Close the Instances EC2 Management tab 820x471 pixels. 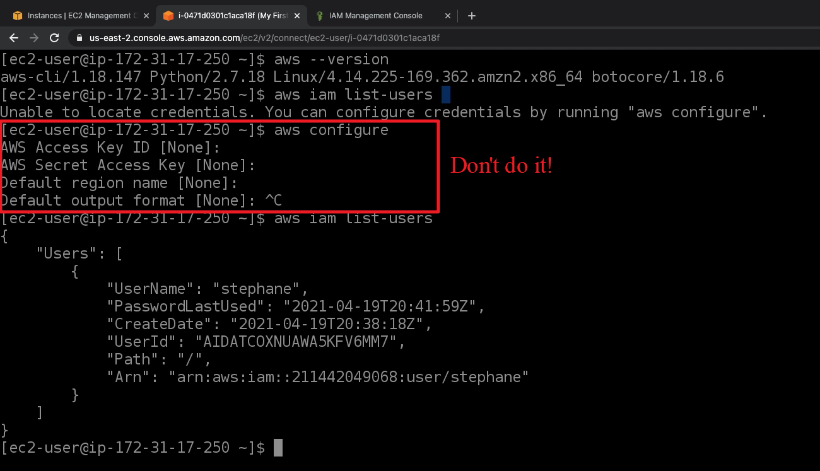click(x=146, y=16)
